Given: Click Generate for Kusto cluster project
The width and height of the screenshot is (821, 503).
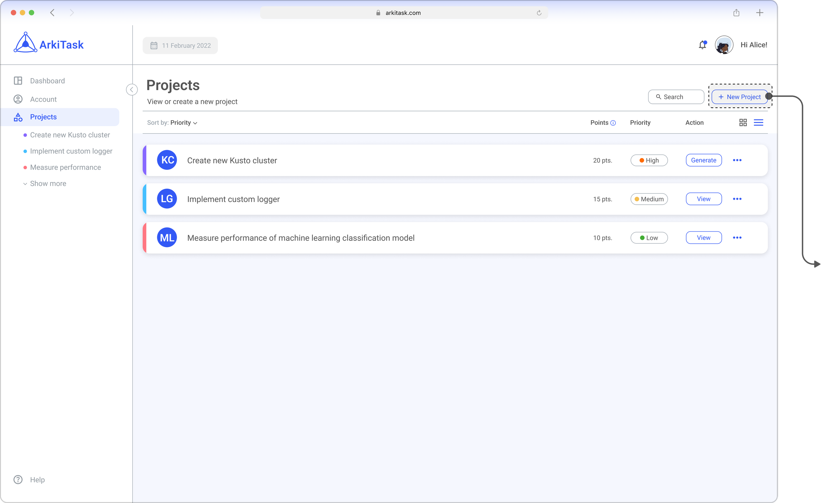Looking at the screenshot, I should [703, 160].
